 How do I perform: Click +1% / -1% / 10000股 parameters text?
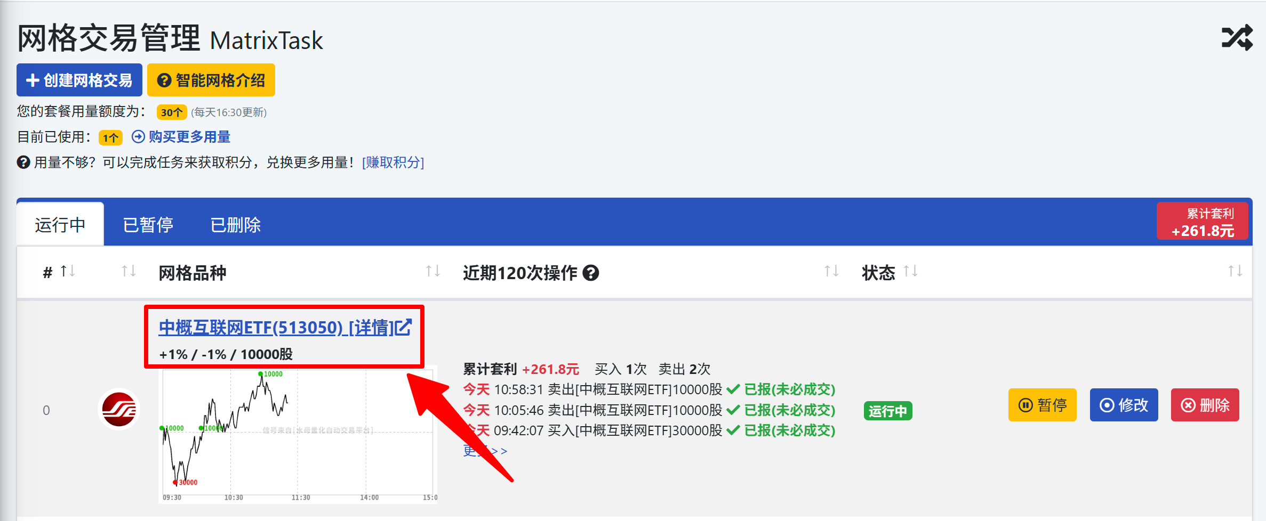coord(226,354)
